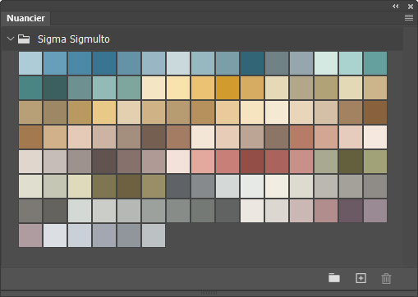Viewport: 418px width, 297px height.
Task: Select the Sigma Sigmulto group name
Action: coord(74,39)
